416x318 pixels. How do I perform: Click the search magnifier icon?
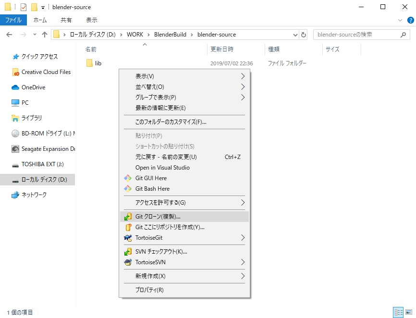pos(403,35)
